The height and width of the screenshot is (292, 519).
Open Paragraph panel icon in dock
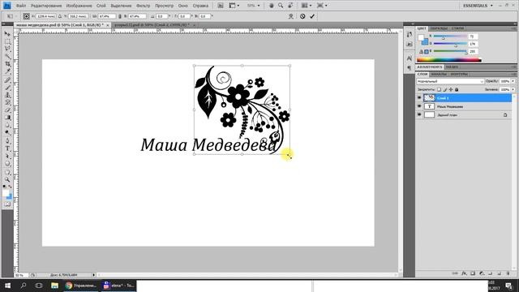(x=410, y=67)
